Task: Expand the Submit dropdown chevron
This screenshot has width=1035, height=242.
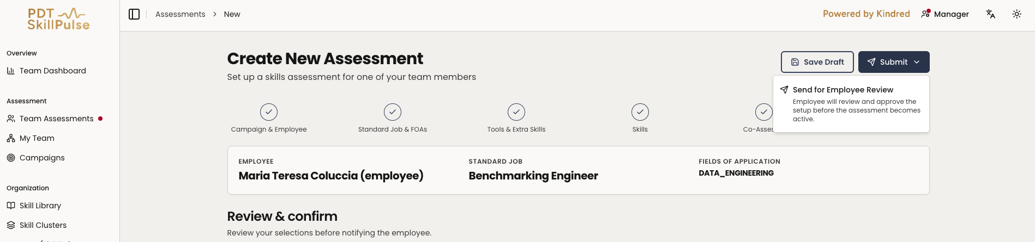Action: [x=917, y=62]
